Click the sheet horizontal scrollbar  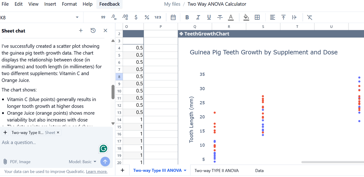pos(333,162)
